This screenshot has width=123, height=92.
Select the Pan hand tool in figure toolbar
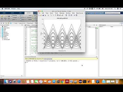tap(56, 15)
